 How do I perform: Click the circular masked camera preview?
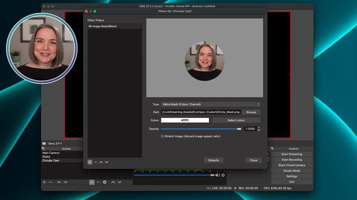pos(205,61)
